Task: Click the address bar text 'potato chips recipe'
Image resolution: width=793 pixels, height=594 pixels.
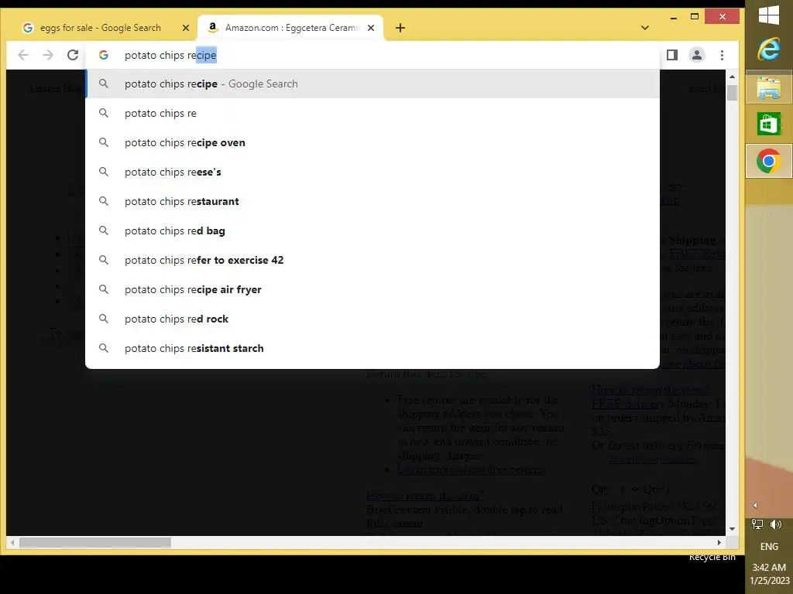Action: (x=170, y=55)
